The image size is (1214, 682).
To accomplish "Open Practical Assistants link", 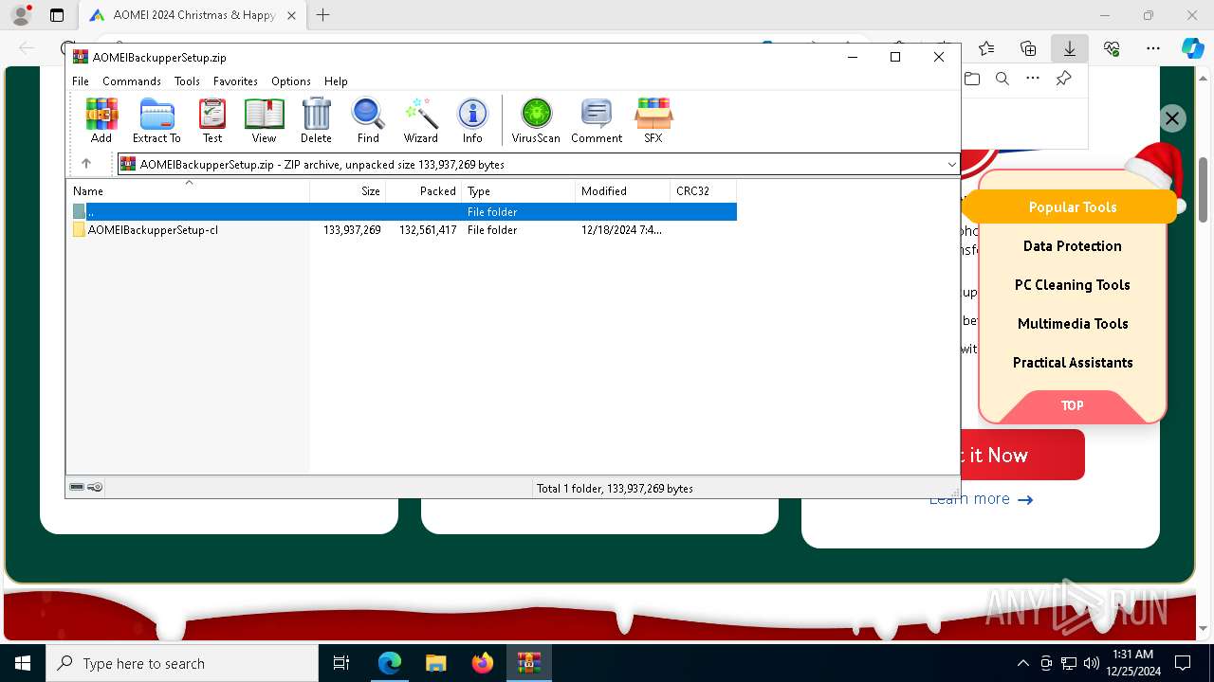I will [x=1072, y=362].
